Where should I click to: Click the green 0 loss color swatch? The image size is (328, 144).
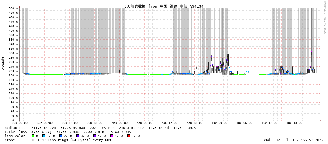tap(33, 136)
